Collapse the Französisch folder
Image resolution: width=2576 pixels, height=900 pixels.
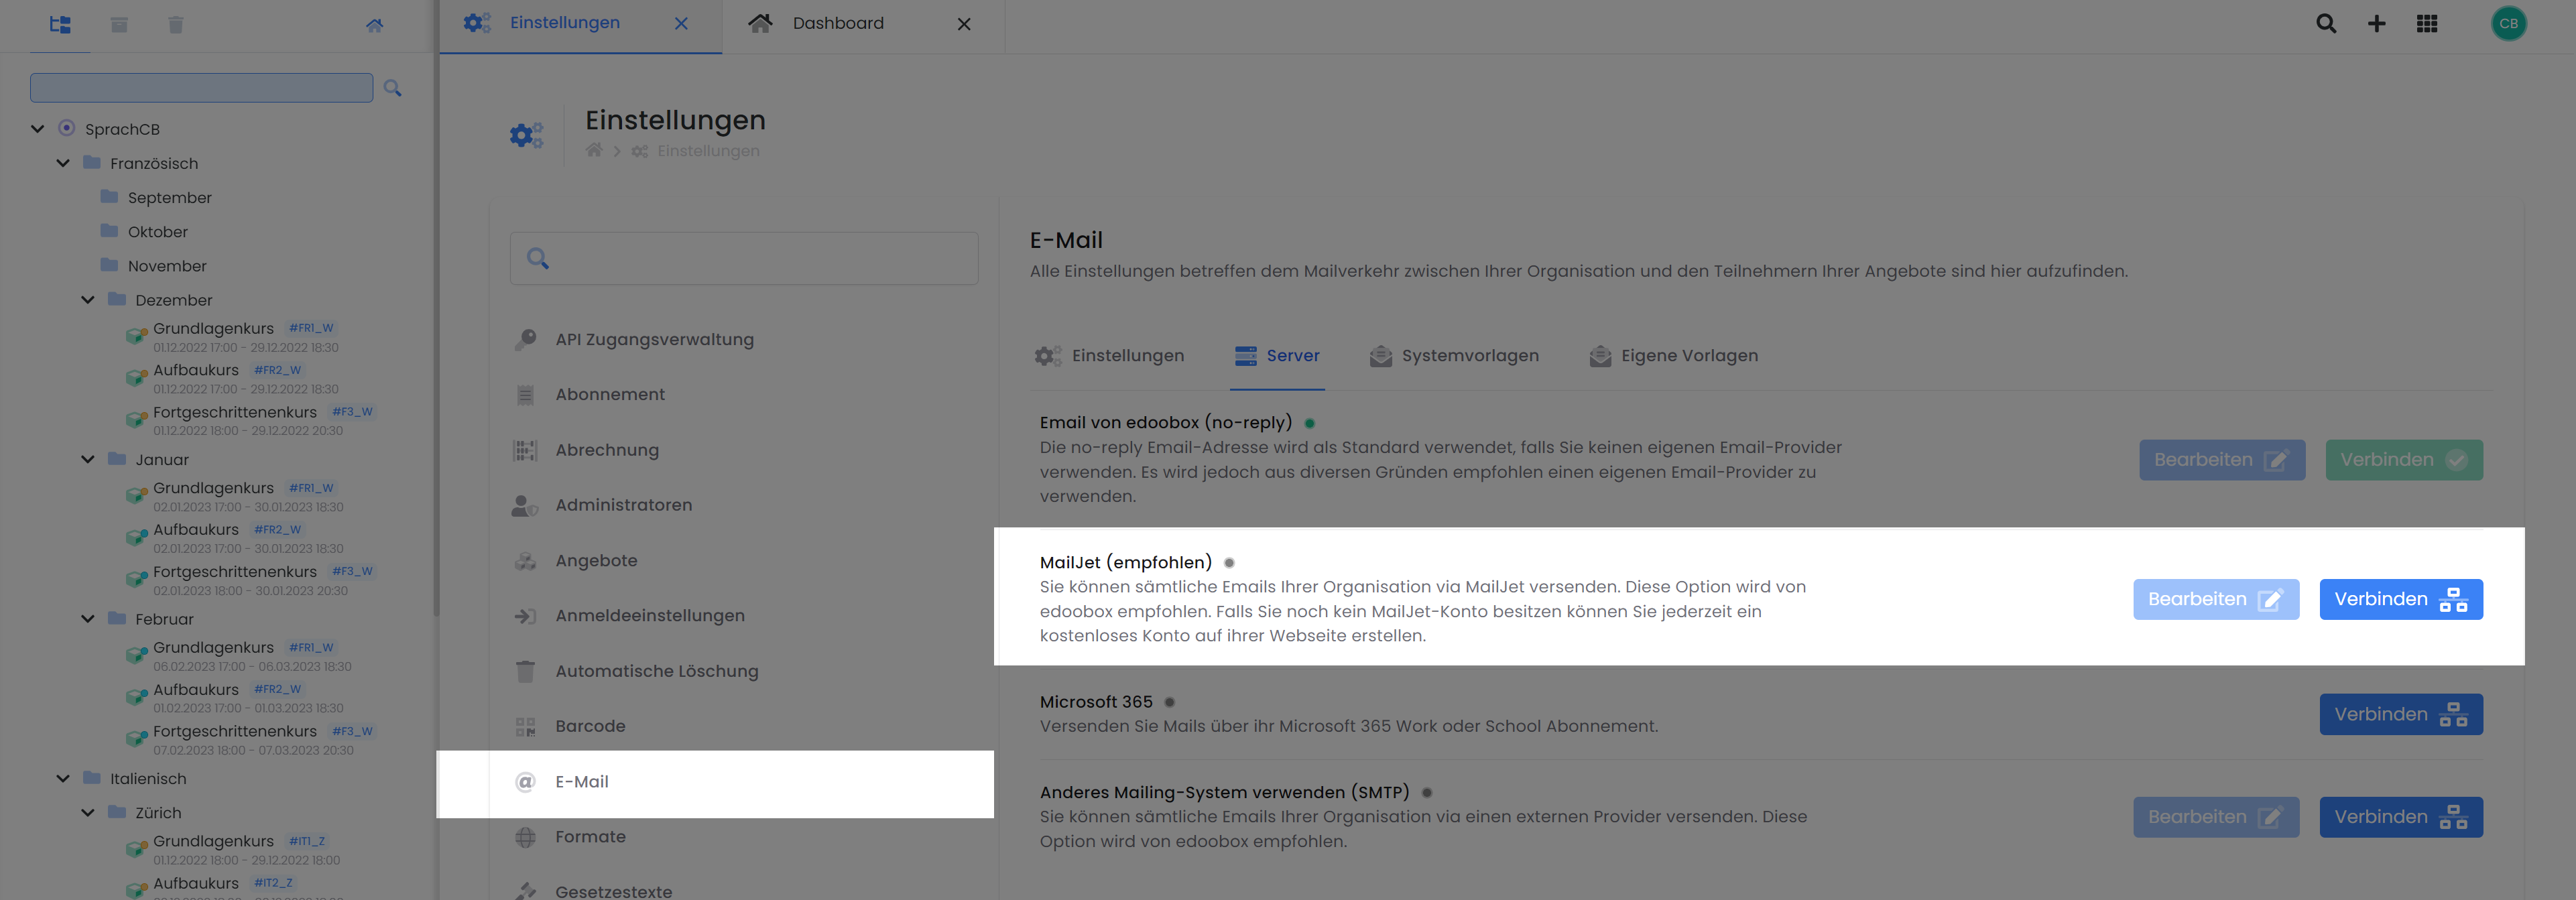[63, 163]
